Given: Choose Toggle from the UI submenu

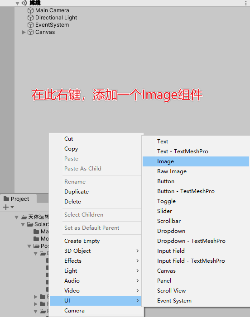Looking at the screenshot, I should (x=196, y=201).
